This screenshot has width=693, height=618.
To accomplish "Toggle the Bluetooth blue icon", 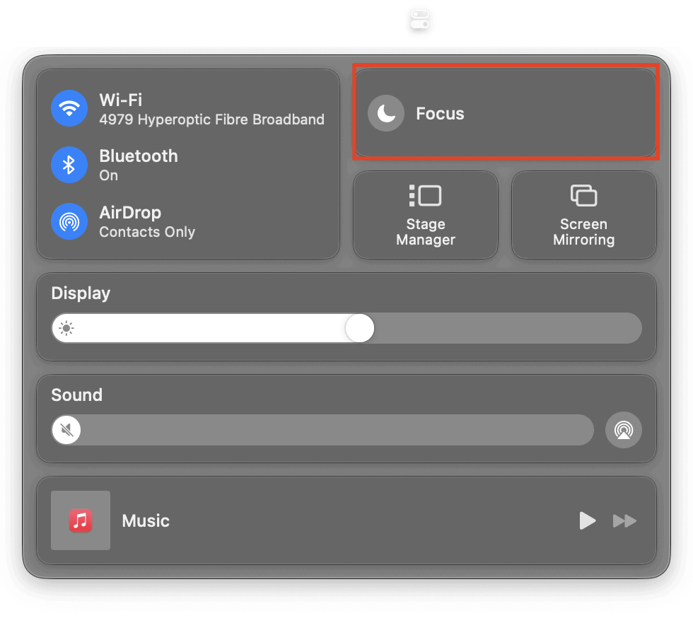I will click(69, 165).
